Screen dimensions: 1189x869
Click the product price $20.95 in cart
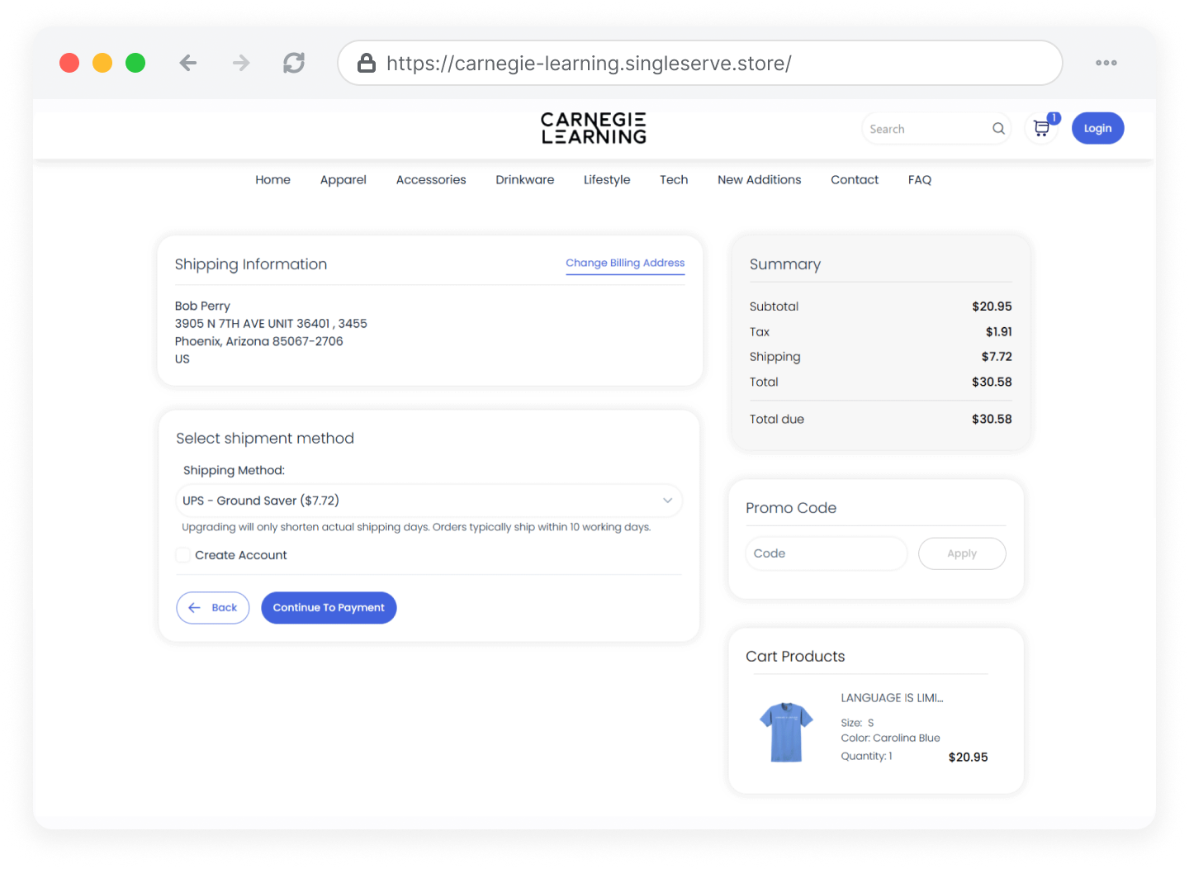pyautogui.click(x=968, y=757)
